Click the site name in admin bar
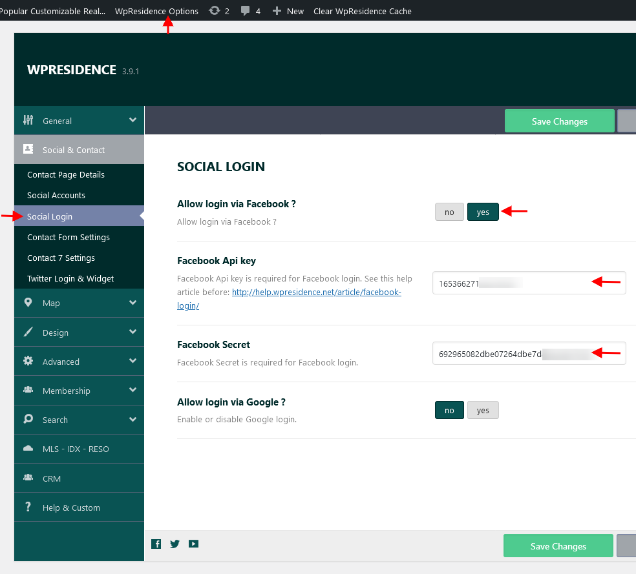Viewport: 636px width, 574px height. pyautogui.click(x=52, y=11)
